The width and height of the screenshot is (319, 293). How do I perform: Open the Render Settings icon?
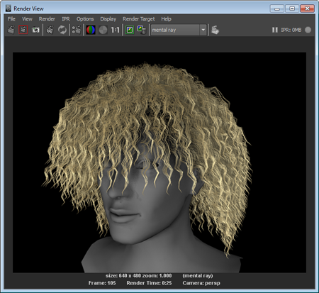[77, 30]
